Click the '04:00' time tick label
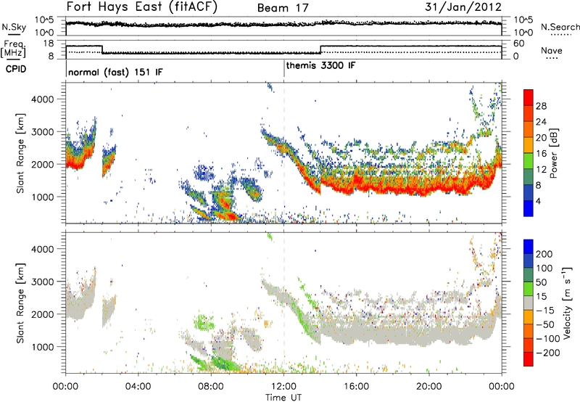Screen dimensions: 580x402 [138, 387]
